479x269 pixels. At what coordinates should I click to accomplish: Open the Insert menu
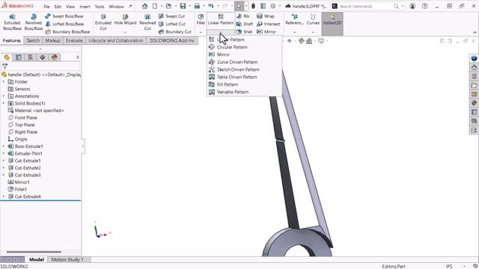pyautogui.click(x=85, y=7)
